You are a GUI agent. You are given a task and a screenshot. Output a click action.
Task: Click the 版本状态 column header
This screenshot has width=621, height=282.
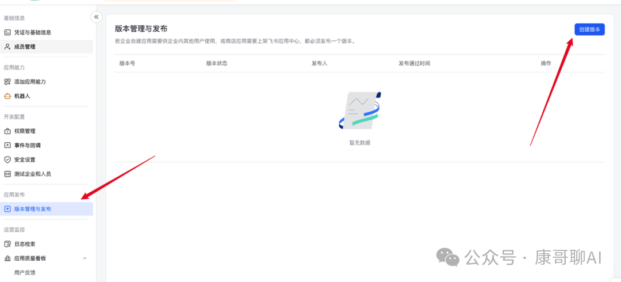217,63
